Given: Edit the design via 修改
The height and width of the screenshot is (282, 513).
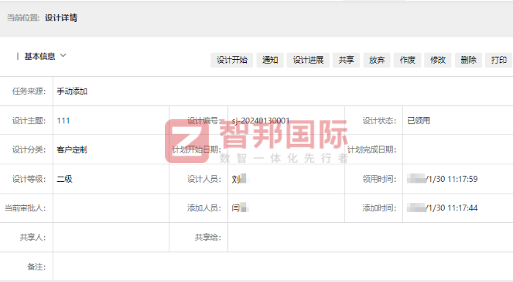Looking at the screenshot, I should point(438,60).
